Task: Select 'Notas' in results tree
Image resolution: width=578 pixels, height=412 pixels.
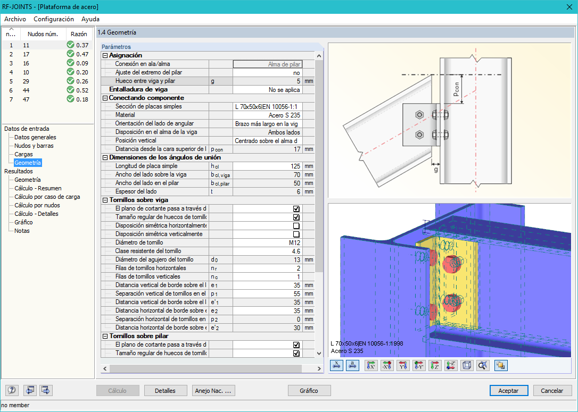Action: [22, 231]
